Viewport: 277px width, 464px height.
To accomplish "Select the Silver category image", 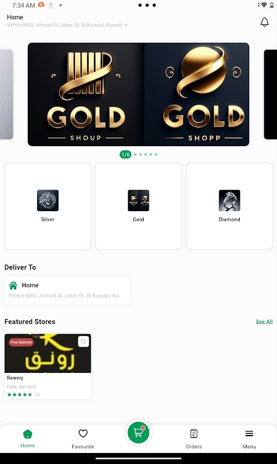I will 48,200.
